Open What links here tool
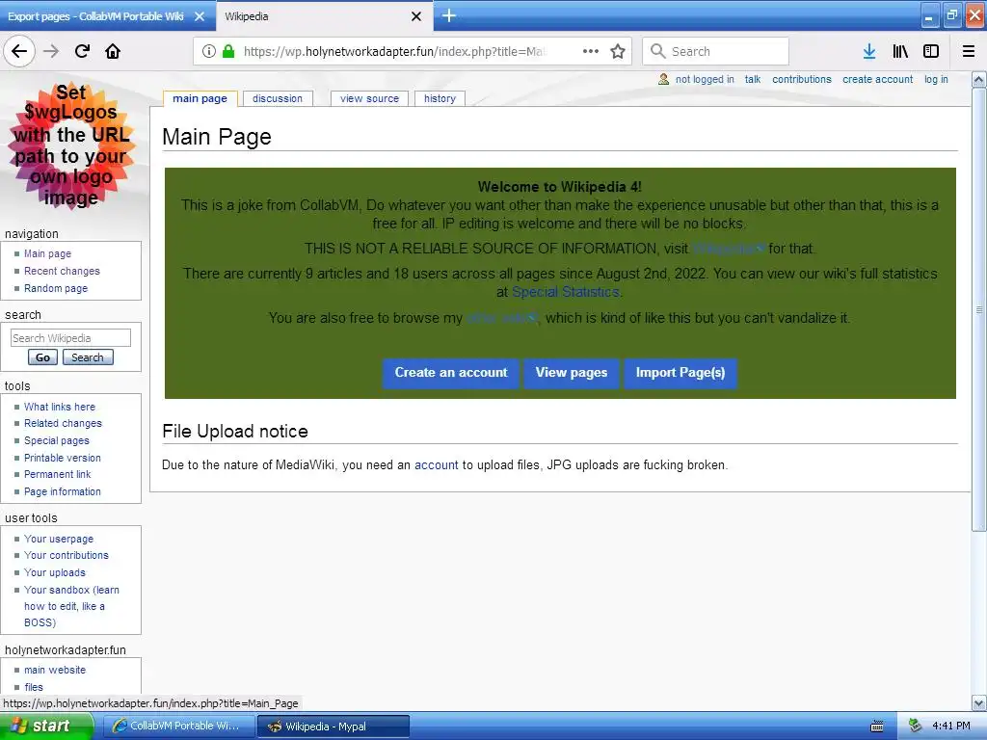This screenshot has height=740, width=987. pyautogui.click(x=60, y=407)
